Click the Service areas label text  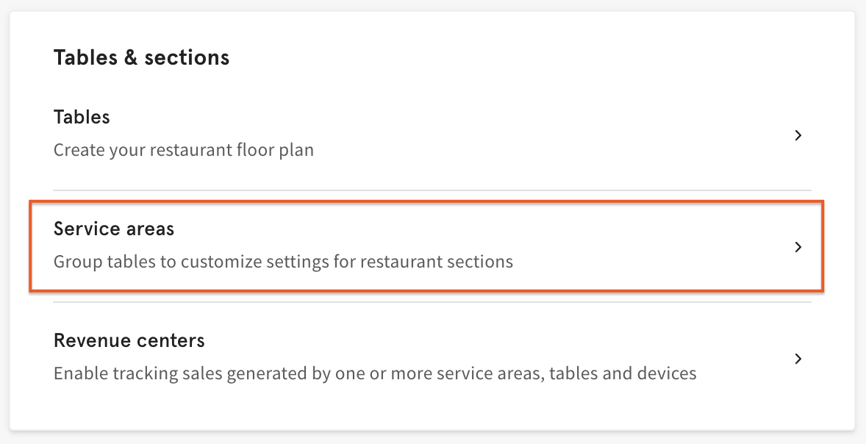[x=114, y=229]
